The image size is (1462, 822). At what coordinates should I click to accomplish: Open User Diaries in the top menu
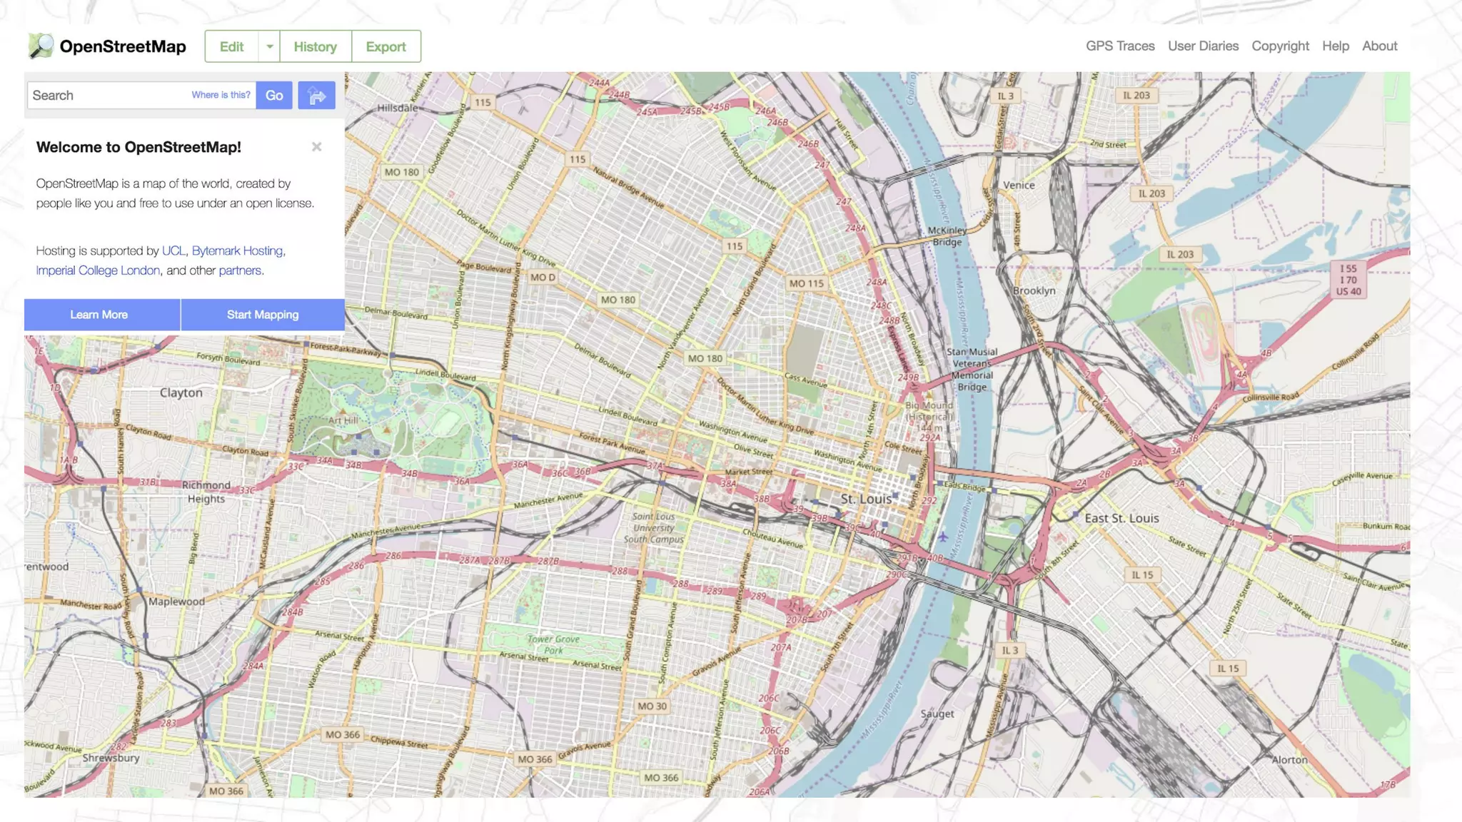pyautogui.click(x=1203, y=46)
